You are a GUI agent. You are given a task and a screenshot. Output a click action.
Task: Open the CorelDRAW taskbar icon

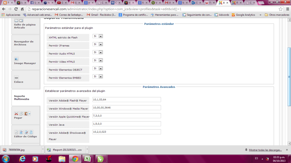click(101, 159)
